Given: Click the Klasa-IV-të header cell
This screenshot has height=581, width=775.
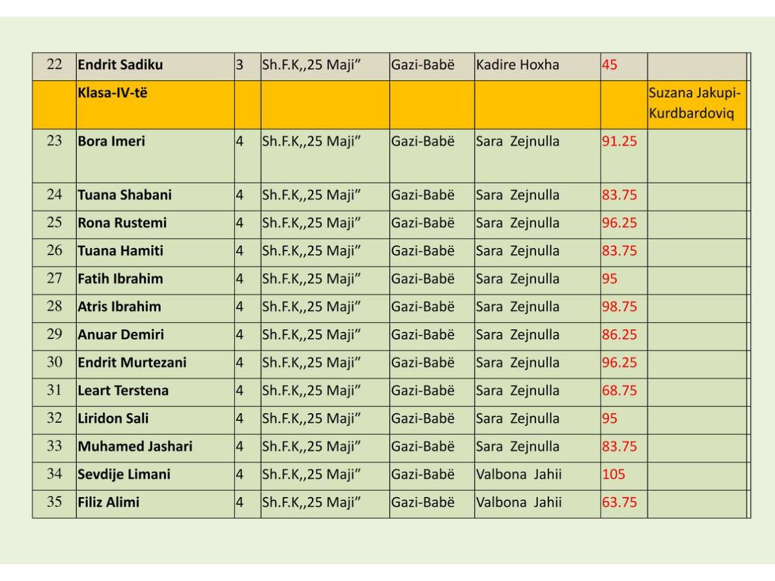Looking at the screenshot, I should pyautogui.click(x=155, y=105).
